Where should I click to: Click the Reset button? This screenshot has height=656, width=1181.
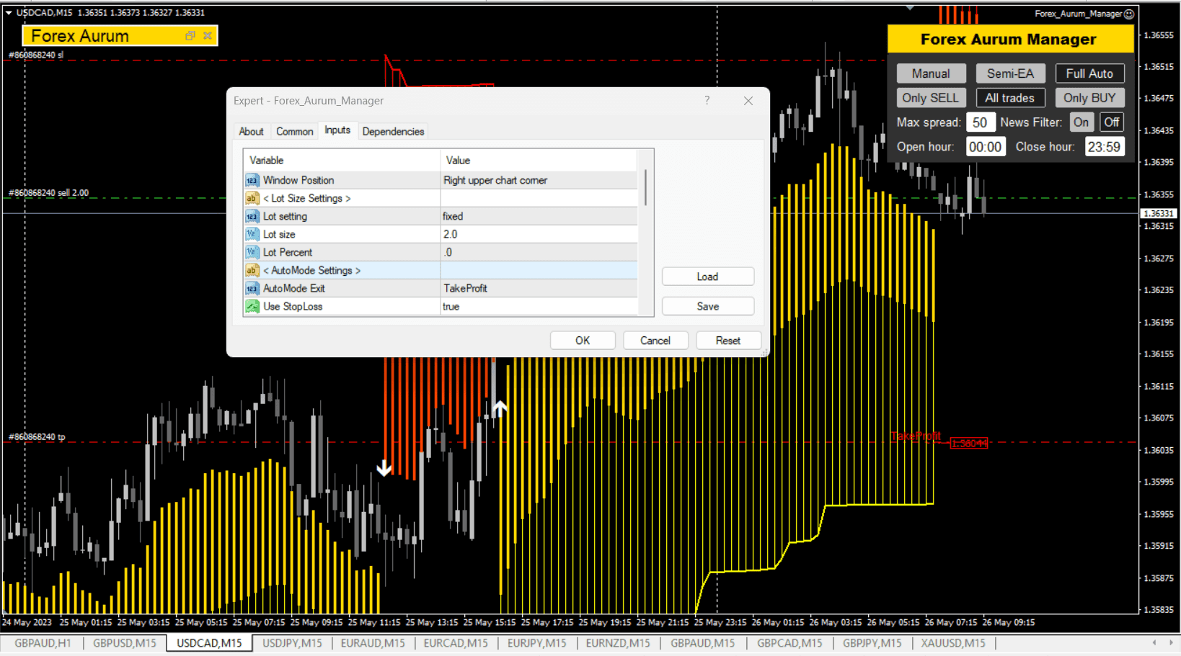click(x=727, y=341)
